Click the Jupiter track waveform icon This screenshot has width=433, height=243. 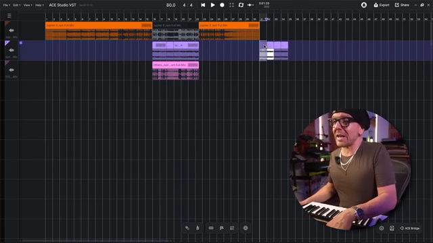point(12,30)
